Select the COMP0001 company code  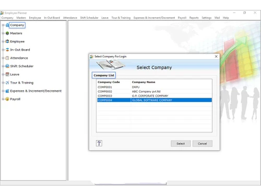point(105,87)
